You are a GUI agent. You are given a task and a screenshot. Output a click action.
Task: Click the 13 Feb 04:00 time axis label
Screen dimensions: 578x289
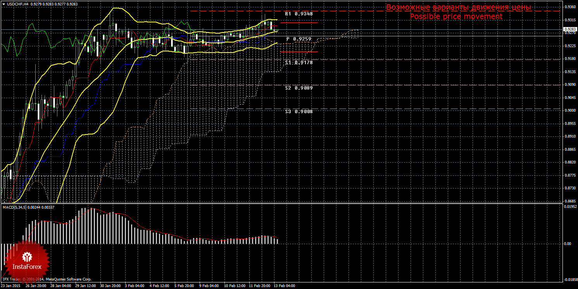[x=284, y=286]
